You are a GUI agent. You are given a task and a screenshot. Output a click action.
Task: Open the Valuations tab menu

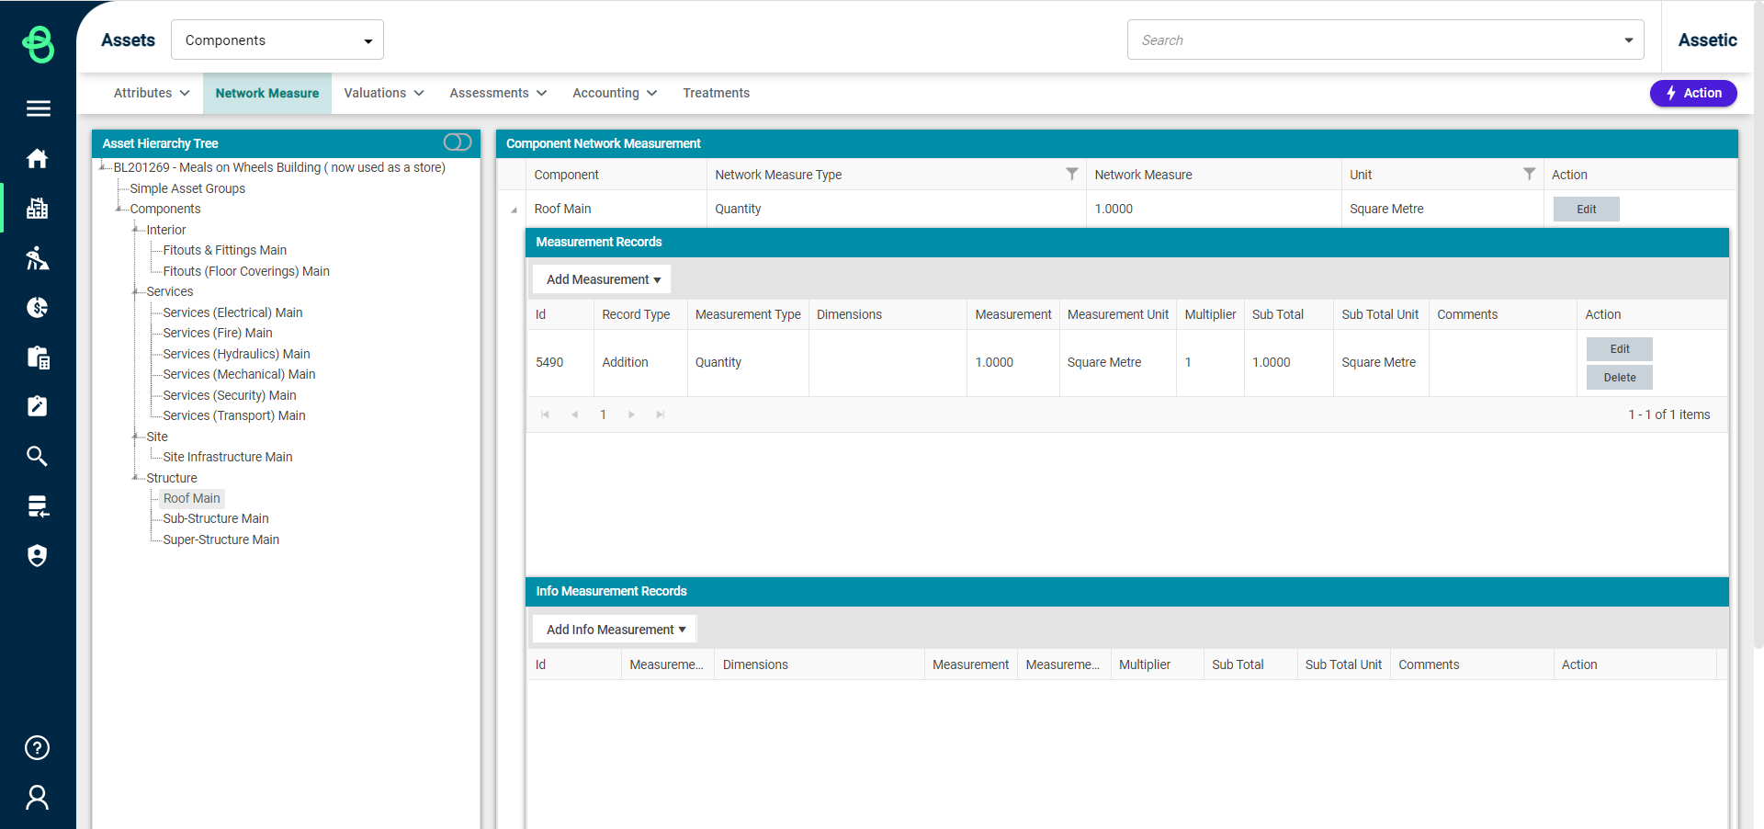coord(383,93)
